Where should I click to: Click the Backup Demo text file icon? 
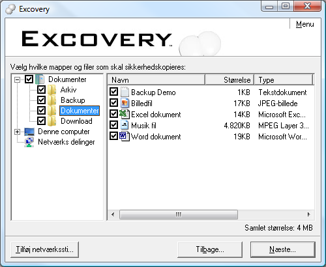(125, 92)
